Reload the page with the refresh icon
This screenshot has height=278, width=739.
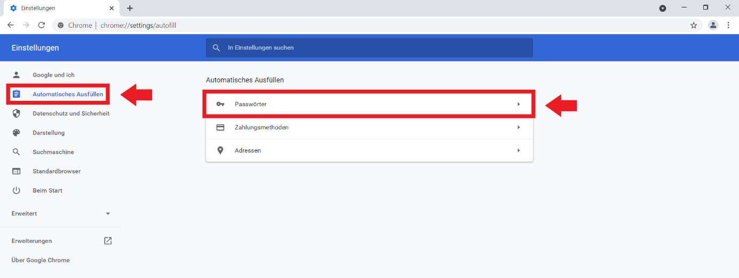[x=41, y=25]
